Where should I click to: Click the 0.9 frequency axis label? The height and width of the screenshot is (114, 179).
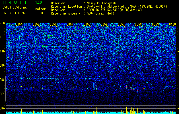(x=3, y=66)
